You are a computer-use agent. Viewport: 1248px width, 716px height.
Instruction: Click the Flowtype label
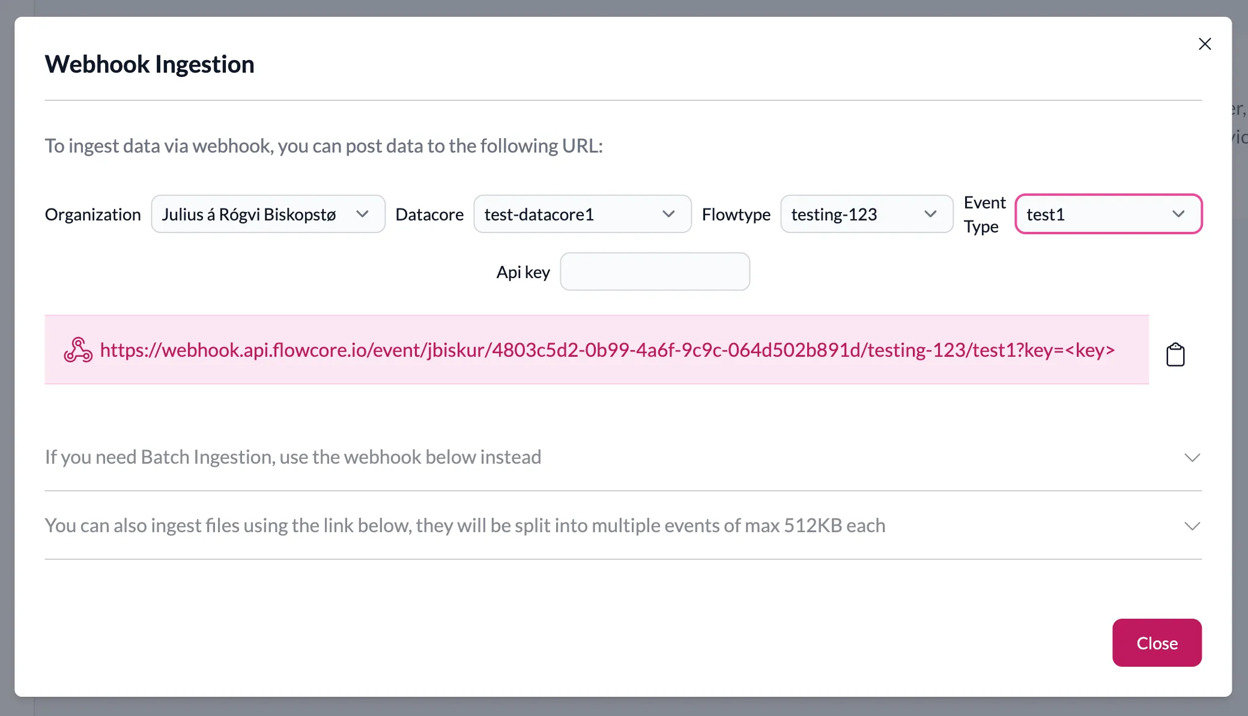(x=736, y=214)
